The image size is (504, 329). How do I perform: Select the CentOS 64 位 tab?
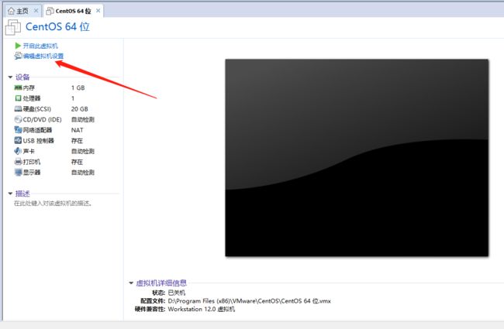pyautogui.click(x=74, y=11)
